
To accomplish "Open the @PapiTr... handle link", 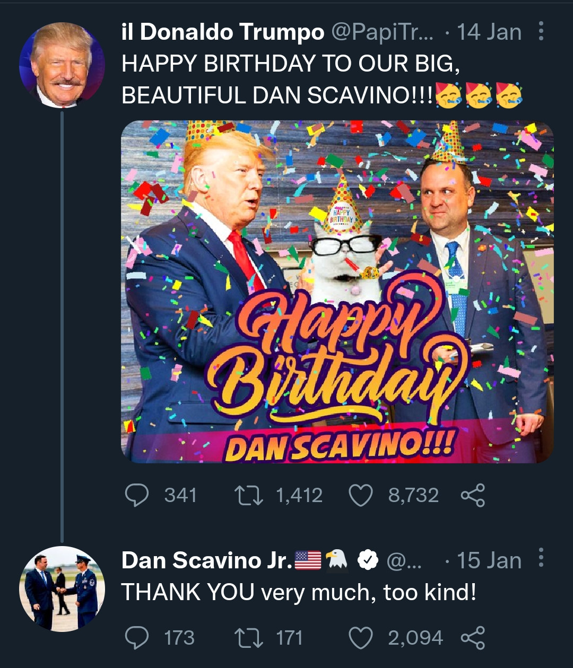I will [382, 32].
